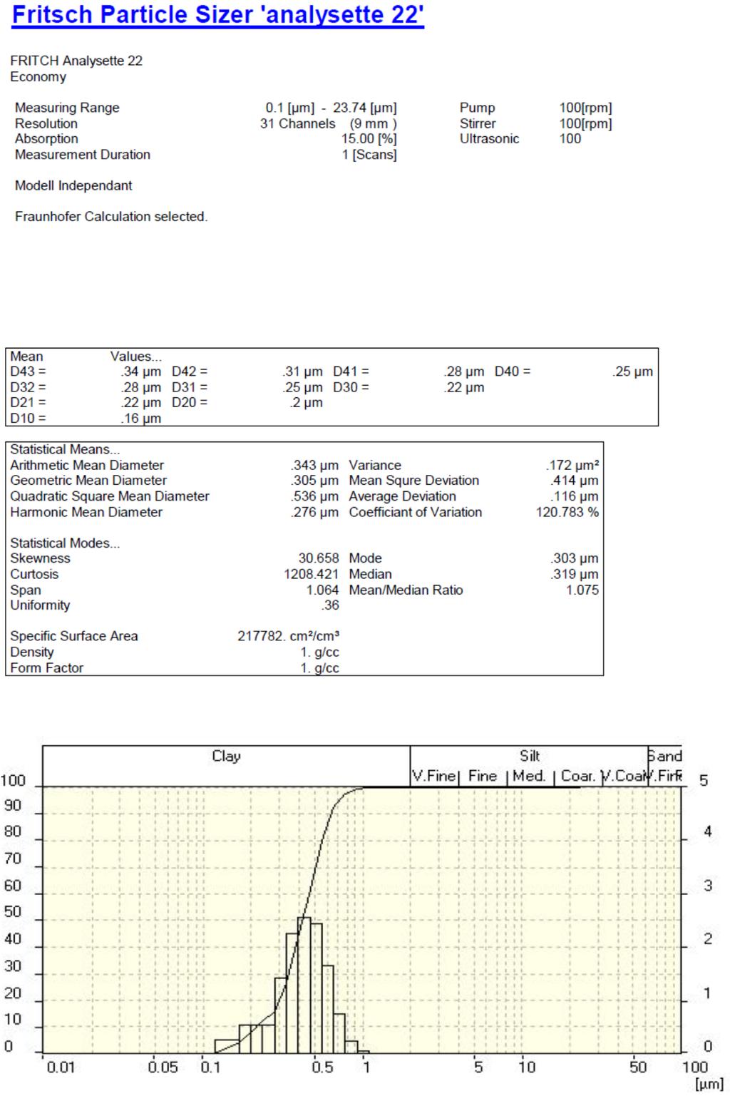Select the Geometric Mean Diameter label

[88, 481]
